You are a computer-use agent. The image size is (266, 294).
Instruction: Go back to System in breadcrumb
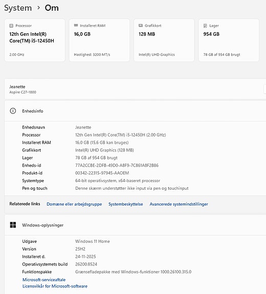point(18,8)
